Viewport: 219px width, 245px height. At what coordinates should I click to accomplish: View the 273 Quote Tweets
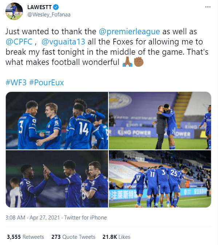(x=73, y=237)
